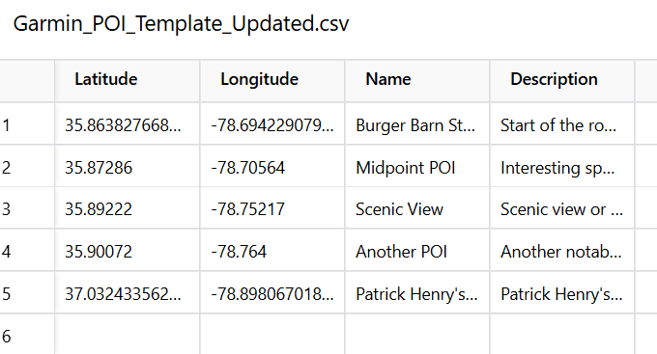Image resolution: width=657 pixels, height=354 pixels.
Task: Click the Another POI name cell
Action: coord(417,250)
